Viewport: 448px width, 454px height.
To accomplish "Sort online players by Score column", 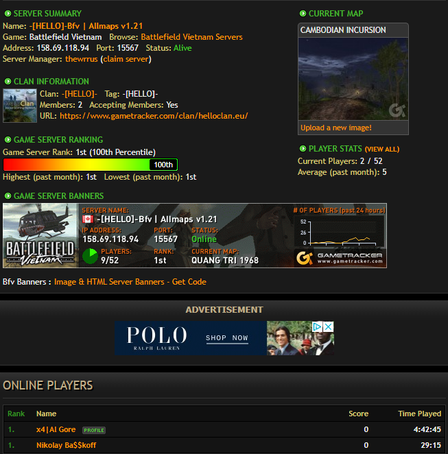I will point(359,414).
